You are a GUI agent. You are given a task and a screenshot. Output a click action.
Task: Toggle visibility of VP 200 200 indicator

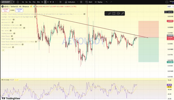(24, 28)
